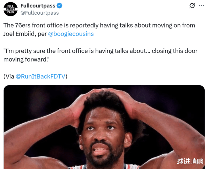Click the words "moving forward." in the quote
The height and width of the screenshot is (169, 207).
click(26, 59)
